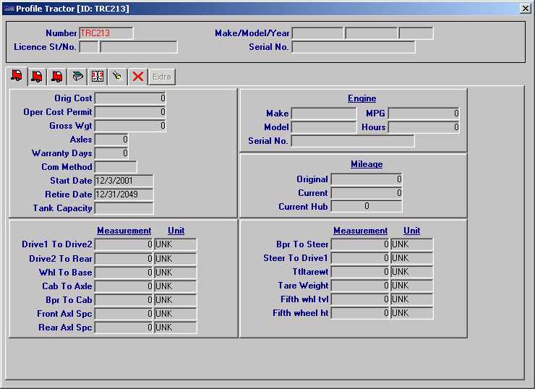Viewport: 535px width, 389px height.
Task: Click the Fifth whl tvl measurement field
Action: click(360, 299)
